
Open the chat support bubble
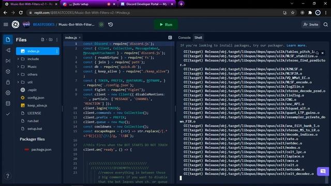pyautogui.click(x=323, y=172)
